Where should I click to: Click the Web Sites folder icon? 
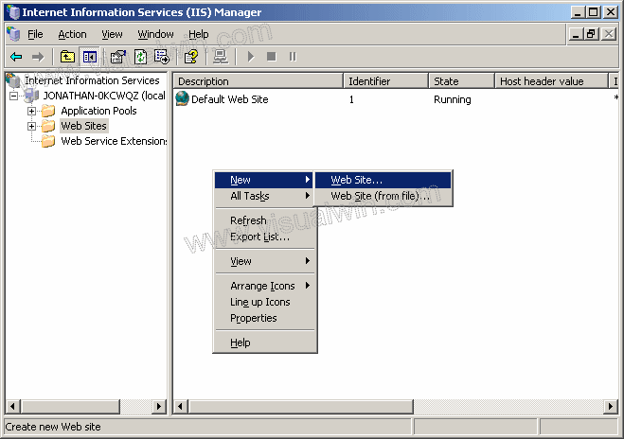[x=48, y=126]
